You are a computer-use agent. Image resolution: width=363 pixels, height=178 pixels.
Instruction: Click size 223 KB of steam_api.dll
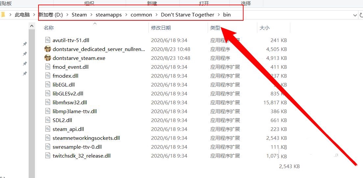(279, 129)
